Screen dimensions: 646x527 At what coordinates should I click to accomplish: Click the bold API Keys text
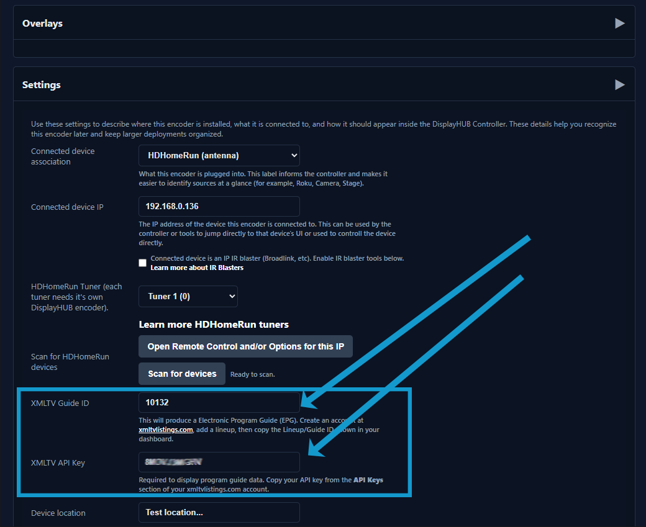pos(370,480)
